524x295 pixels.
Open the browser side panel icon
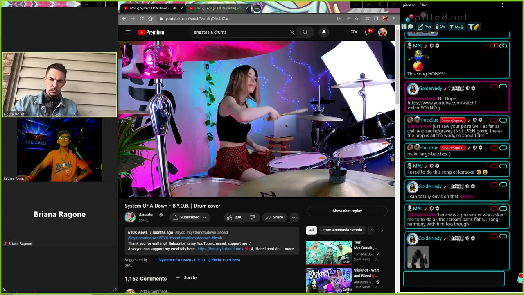pyautogui.click(x=376, y=18)
